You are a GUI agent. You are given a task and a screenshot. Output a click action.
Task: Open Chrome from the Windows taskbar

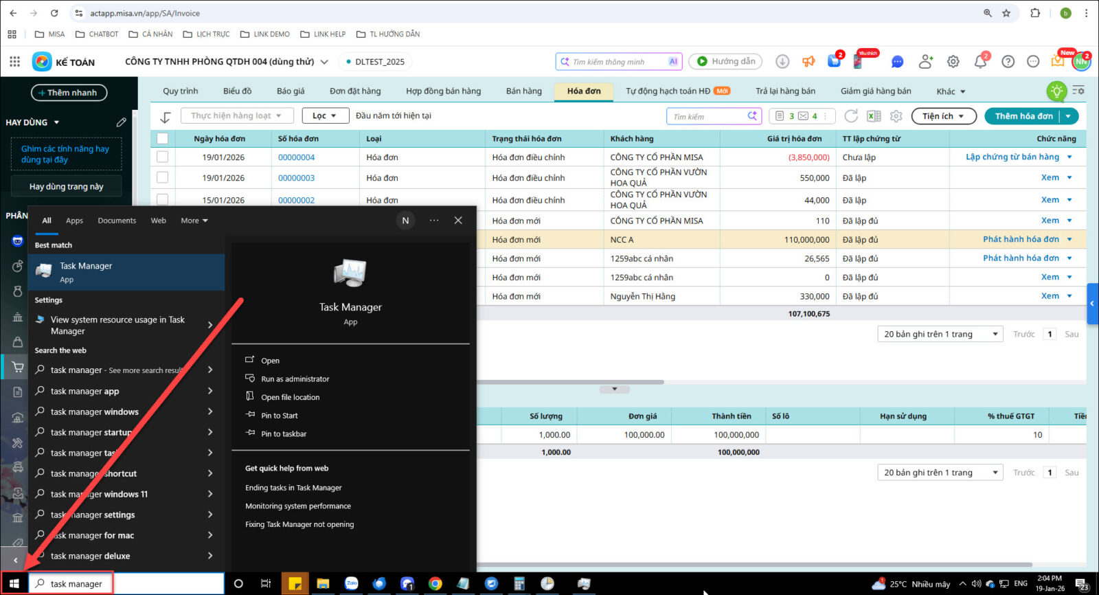click(435, 584)
